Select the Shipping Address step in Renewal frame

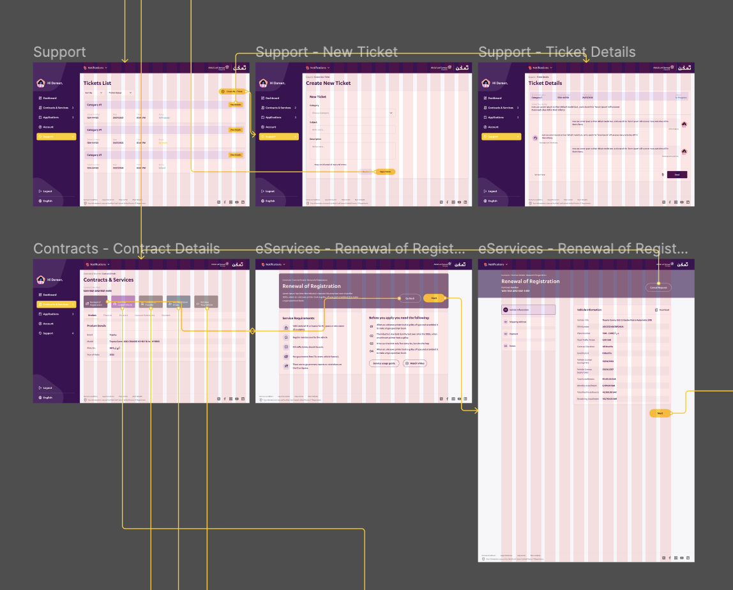click(x=529, y=322)
